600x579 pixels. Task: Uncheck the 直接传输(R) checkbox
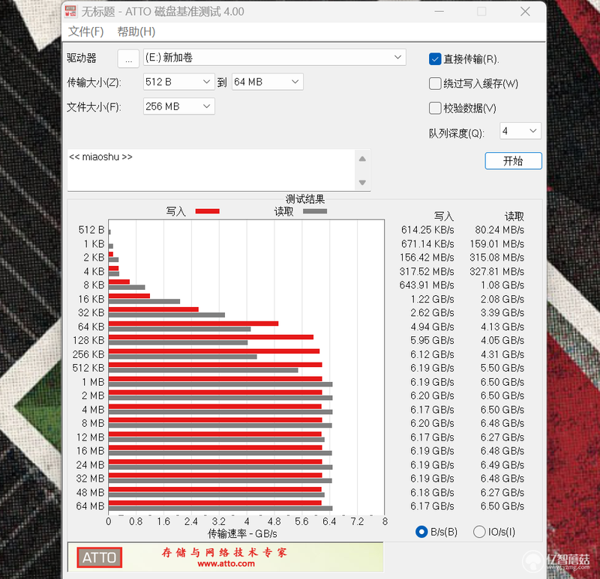(x=435, y=59)
